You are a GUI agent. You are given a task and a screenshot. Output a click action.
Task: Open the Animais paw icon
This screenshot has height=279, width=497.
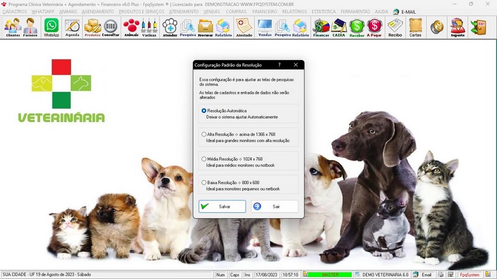[x=131, y=27]
